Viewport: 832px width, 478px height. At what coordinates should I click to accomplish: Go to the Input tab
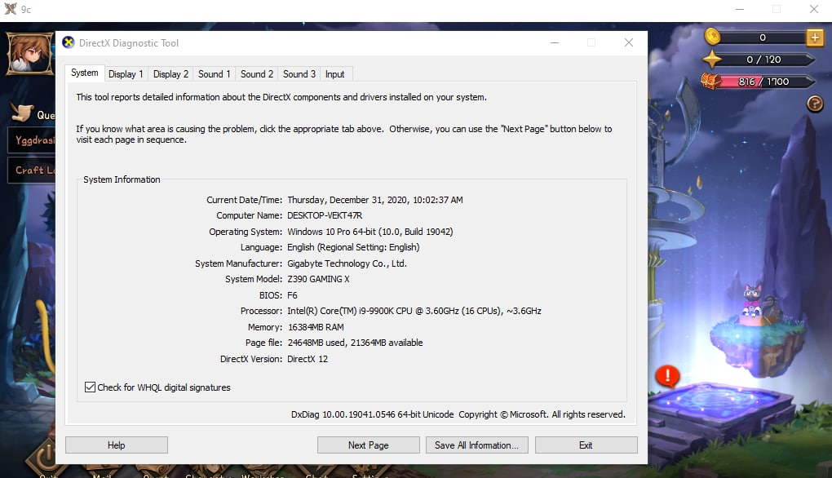pos(334,74)
